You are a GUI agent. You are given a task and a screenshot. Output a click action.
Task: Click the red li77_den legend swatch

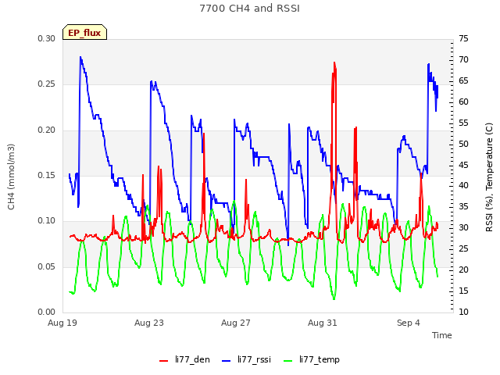163,361
